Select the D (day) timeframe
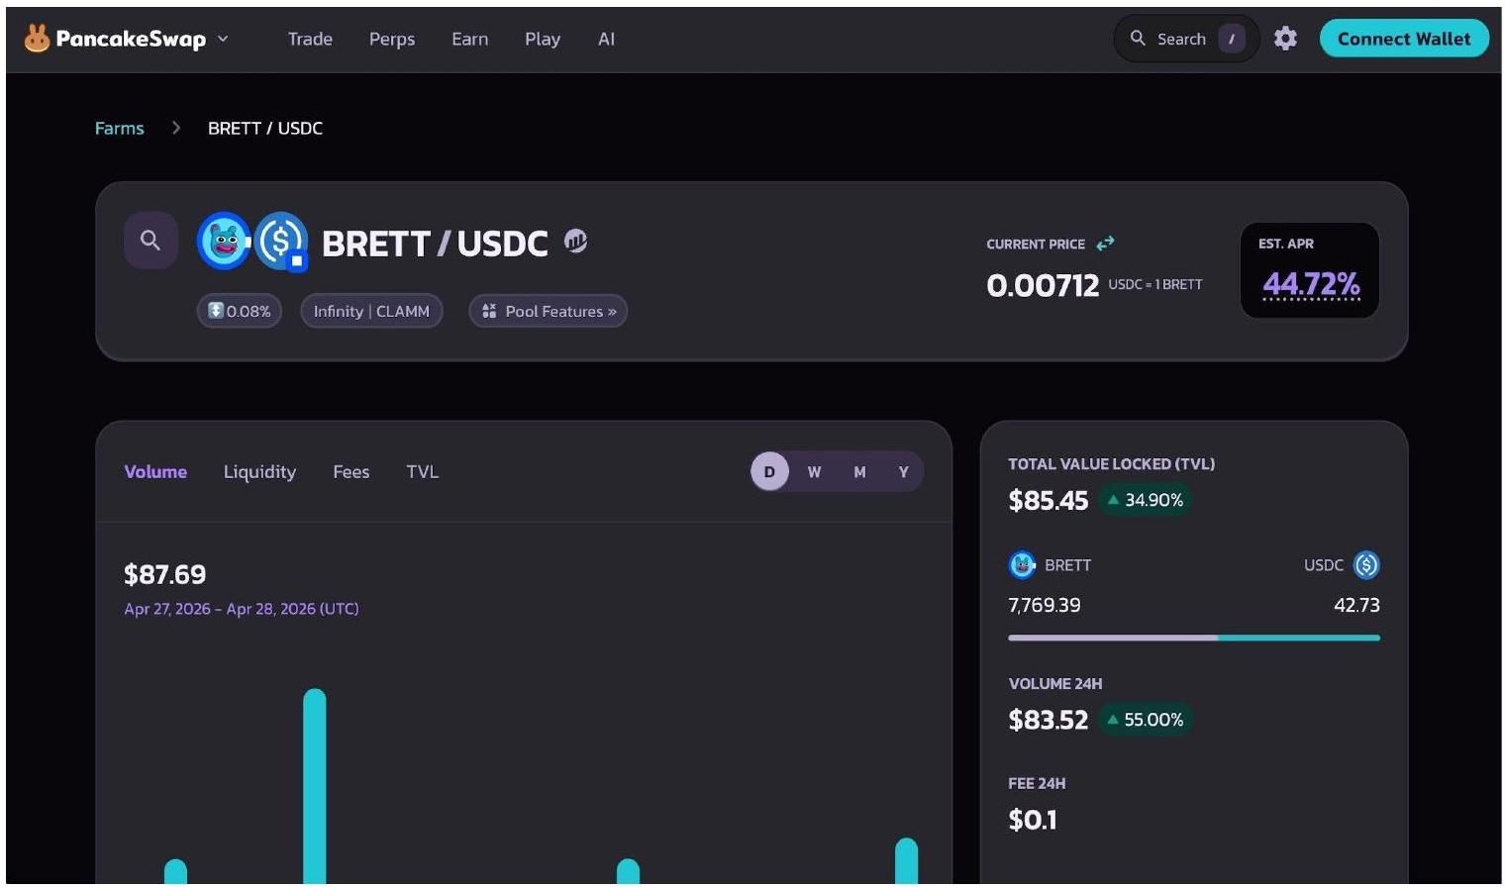 click(x=769, y=471)
